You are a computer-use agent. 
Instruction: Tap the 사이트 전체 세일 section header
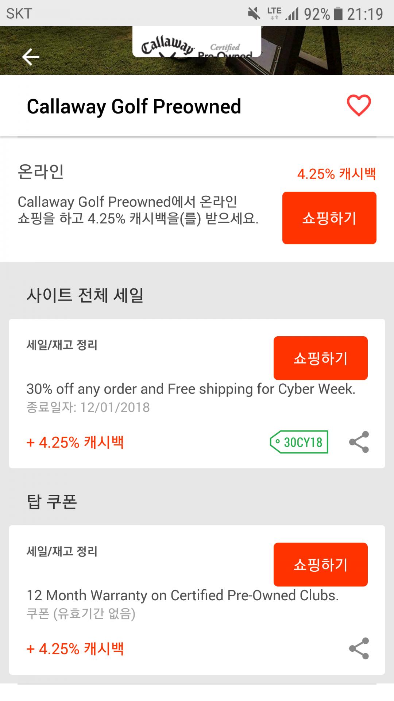coord(85,295)
